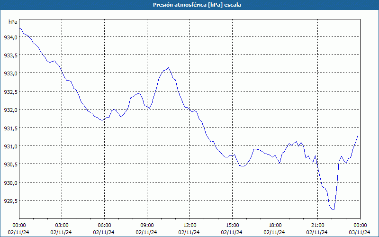Click the 03:00 time label

(62, 226)
